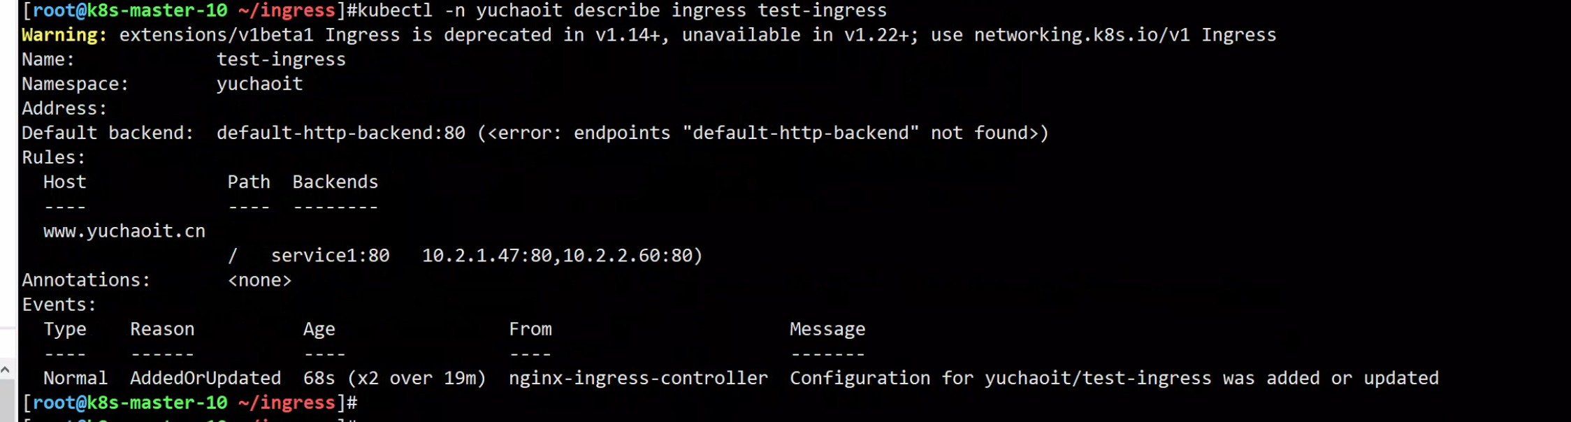Click the scrollbar up arrow
Screen dimensions: 1571x422
(x=6, y=370)
